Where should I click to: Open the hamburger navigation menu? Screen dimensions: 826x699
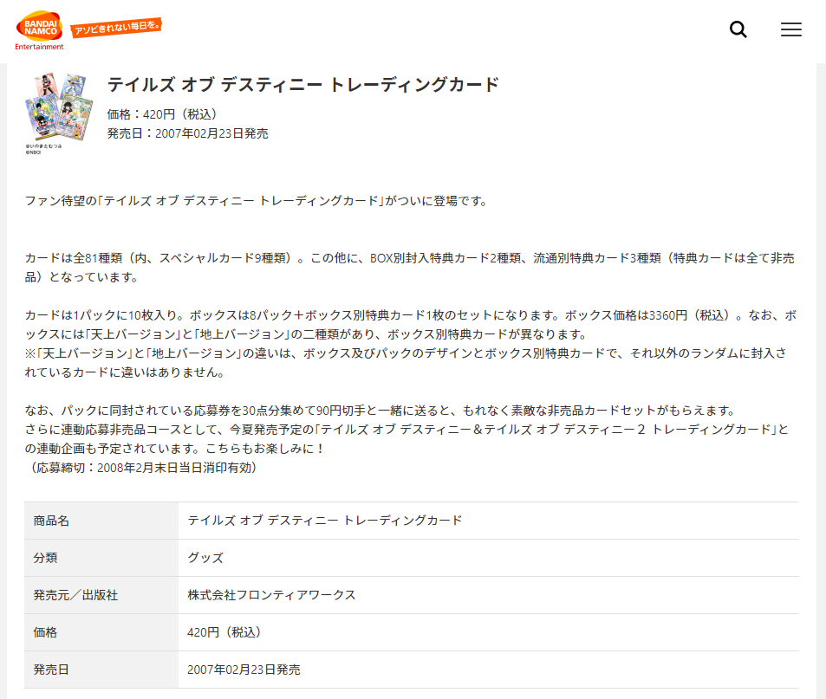point(790,29)
